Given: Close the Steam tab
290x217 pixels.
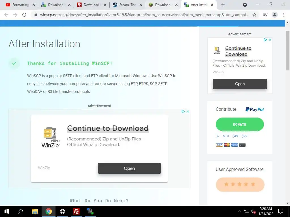Looking at the screenshot, I should coord(141,5).
